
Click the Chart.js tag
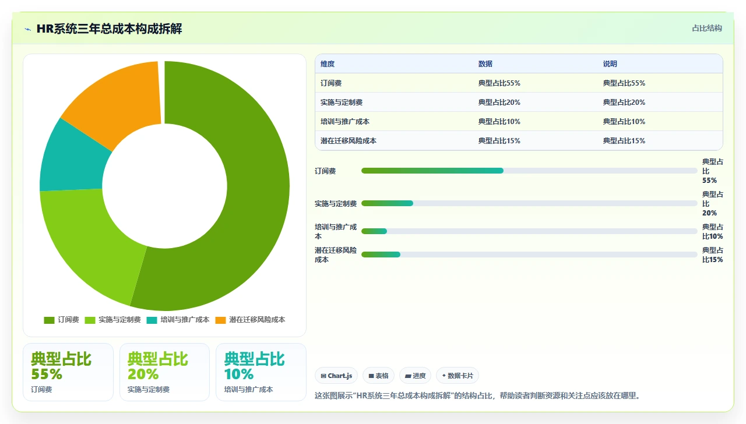click(336, 376)
